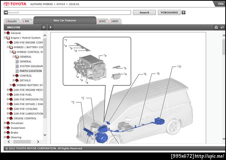Click the tree panel scroll-up arrow
The width and height of the screenshot is (226, 160).
pyautogui.click(x=45, y=35)
